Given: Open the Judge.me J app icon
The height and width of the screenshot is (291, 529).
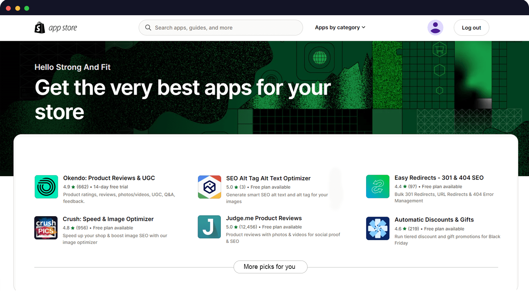Looking at the screenshot, I should pyautogui.click(x=209, y=227).
